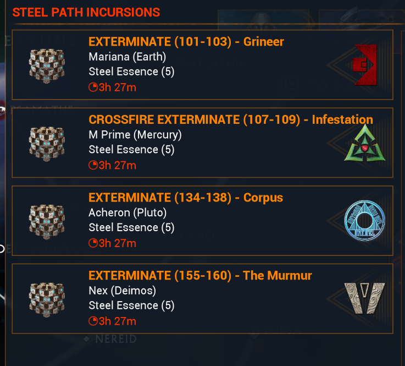
Task: Click timer clock icon in Murmur mission
Action: 93,321
